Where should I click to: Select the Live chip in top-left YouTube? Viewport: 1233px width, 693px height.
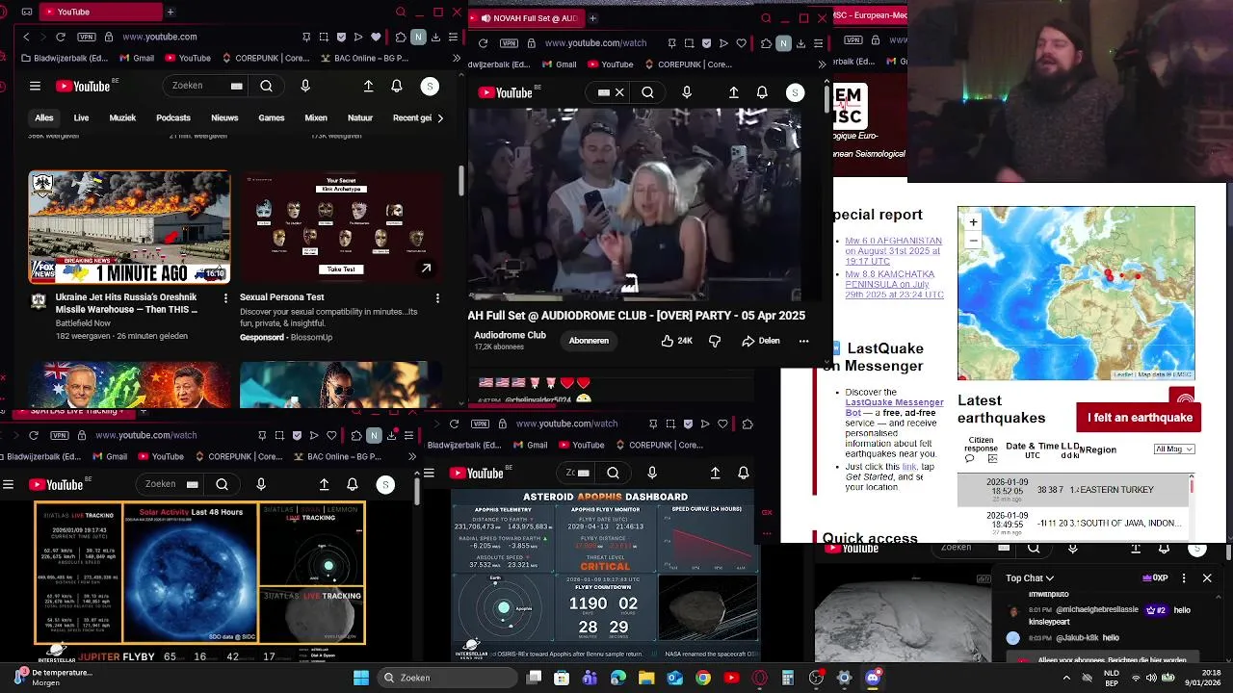click(81, 117)
